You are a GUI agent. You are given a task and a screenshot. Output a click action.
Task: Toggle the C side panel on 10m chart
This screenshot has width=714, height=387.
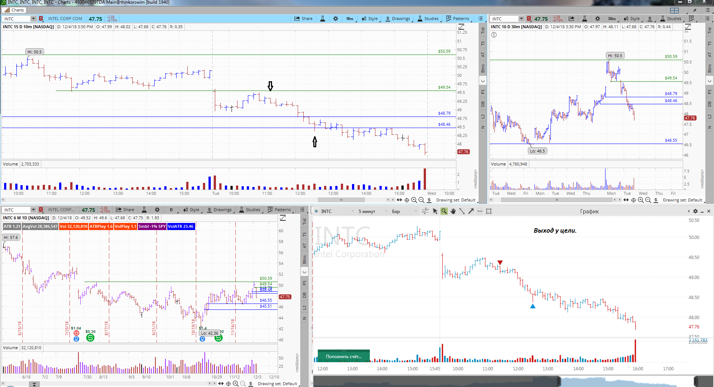coord(483,81)
